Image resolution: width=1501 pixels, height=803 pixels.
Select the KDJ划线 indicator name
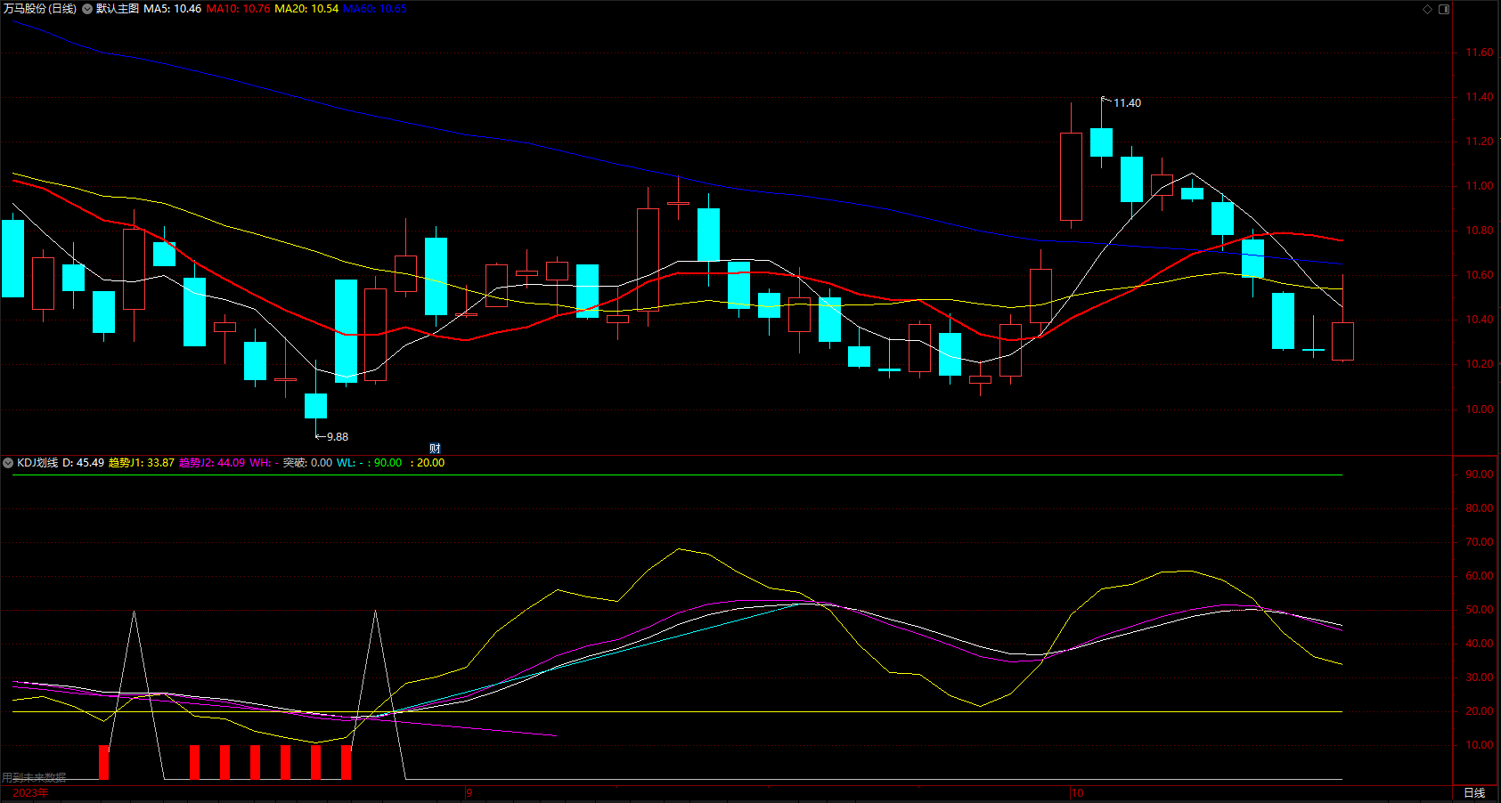point(37,463)
